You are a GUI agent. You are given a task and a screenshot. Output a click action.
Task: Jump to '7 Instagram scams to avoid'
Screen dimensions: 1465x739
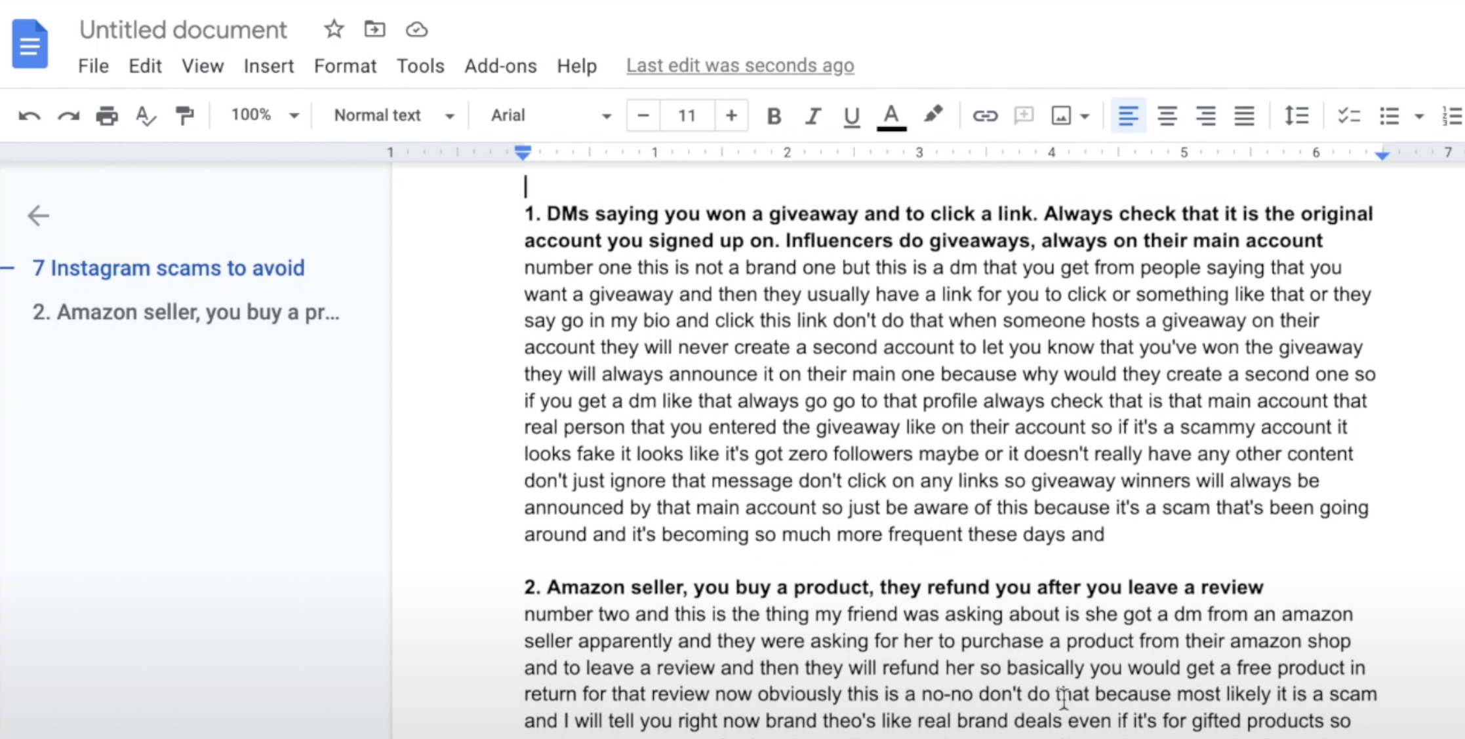pos(169,268)
